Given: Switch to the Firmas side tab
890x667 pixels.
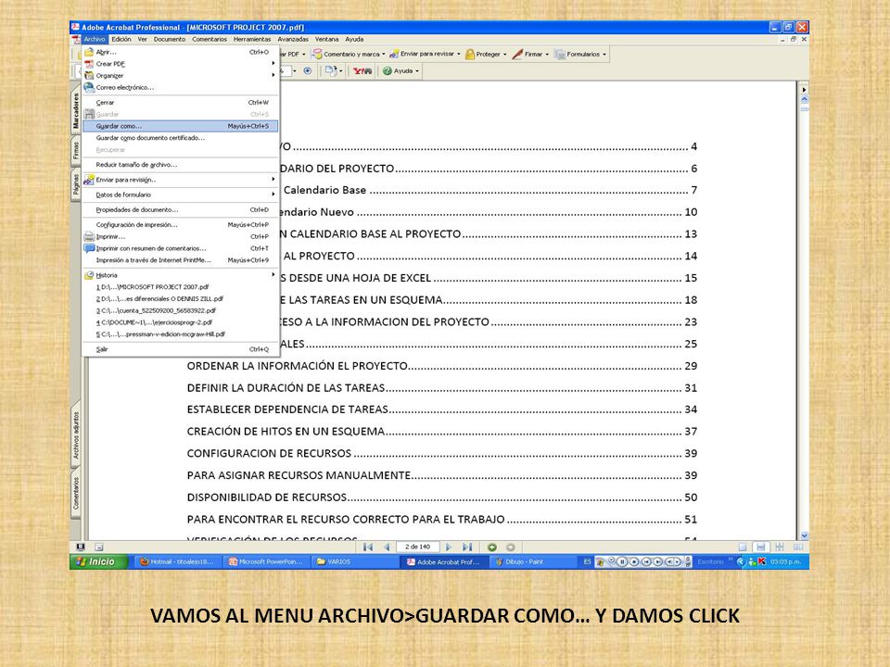Looking at the screenshot, I should point(75,151).
